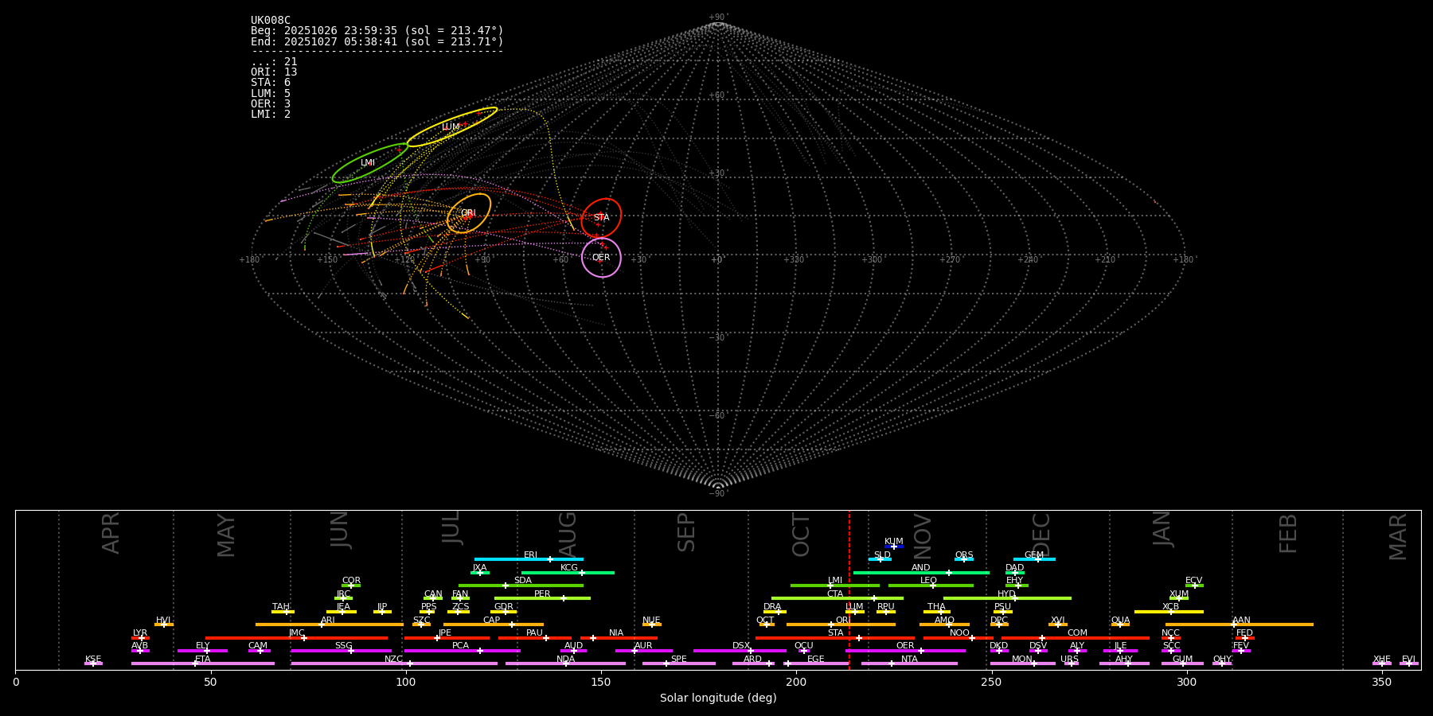This screenshot has height=716, width=1433.
Task: Click the "350" tick label on the axis
Action: tap(1381, 682)
